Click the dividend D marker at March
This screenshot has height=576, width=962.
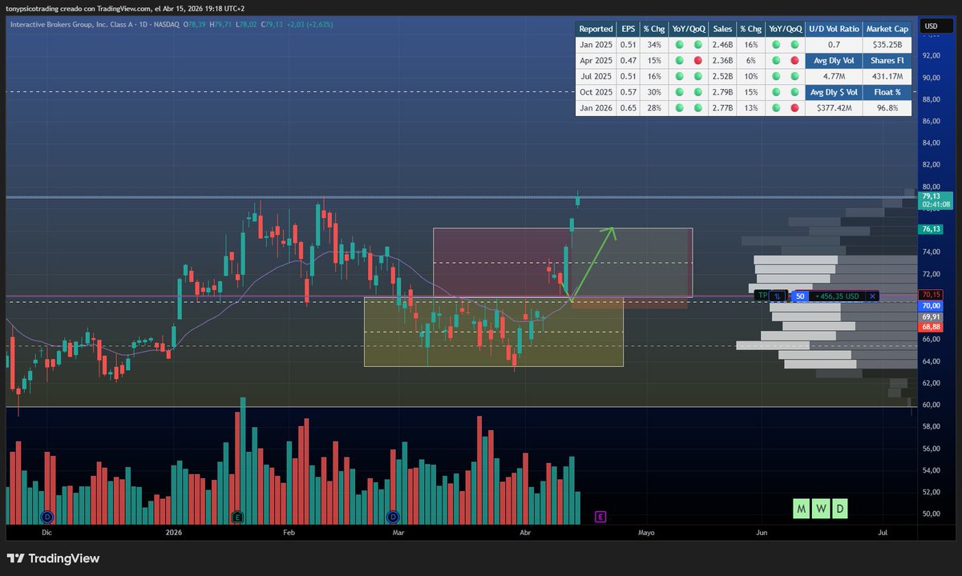(393, 516)
